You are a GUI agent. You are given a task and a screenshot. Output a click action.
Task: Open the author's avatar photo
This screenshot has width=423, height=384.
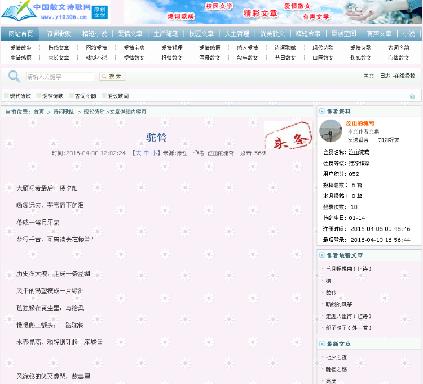331,131
